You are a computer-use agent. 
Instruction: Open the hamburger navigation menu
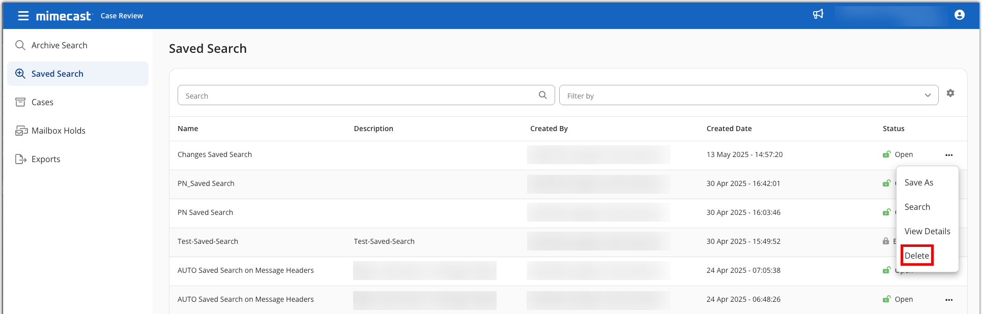23,16
